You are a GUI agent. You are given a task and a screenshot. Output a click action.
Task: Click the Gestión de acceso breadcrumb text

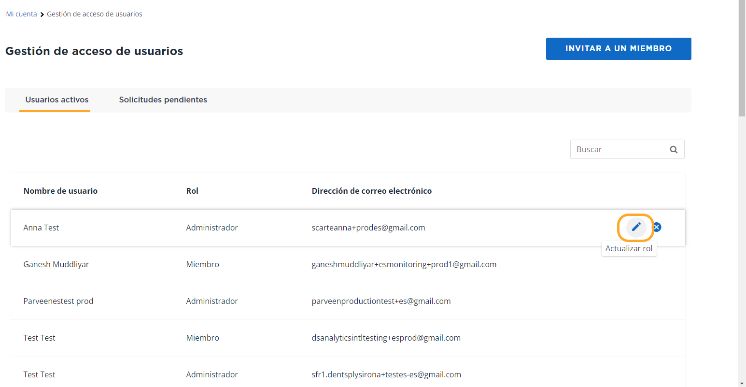95,14
